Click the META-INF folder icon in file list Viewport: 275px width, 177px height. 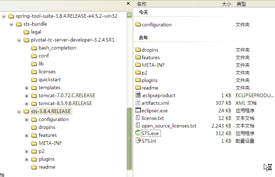138,65
